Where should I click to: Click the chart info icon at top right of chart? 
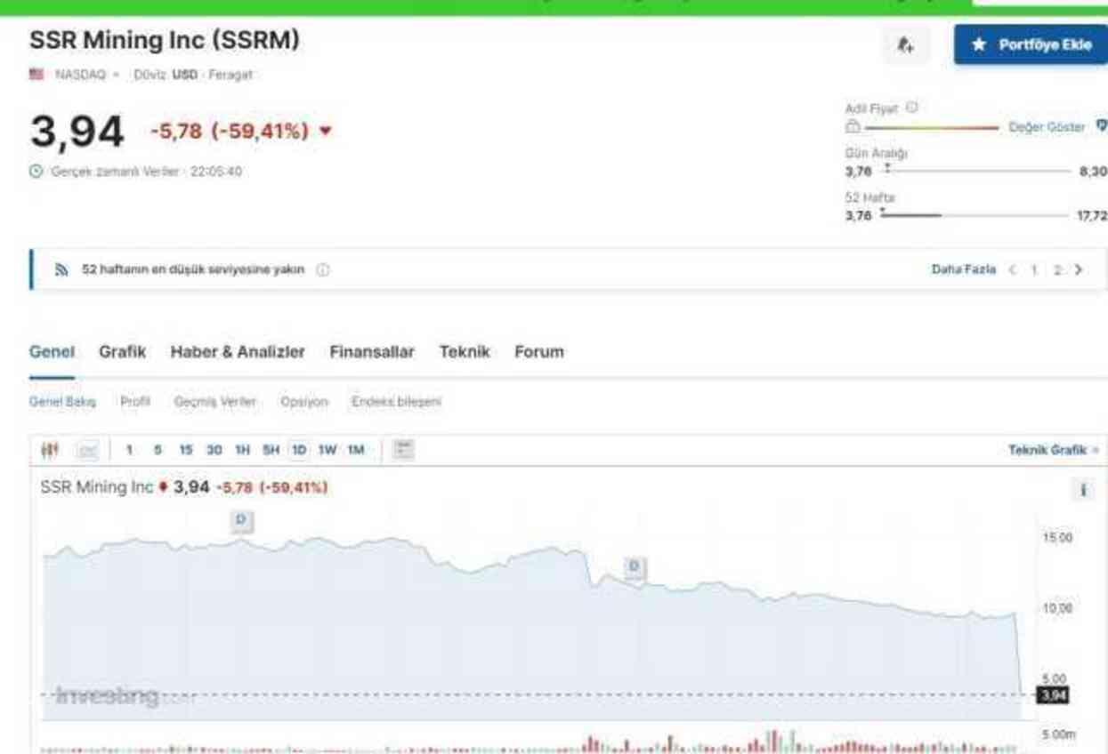pos(1083,490)
